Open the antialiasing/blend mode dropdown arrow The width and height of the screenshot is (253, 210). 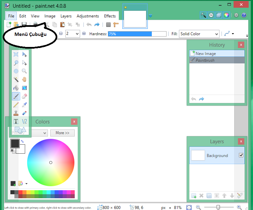233,34
